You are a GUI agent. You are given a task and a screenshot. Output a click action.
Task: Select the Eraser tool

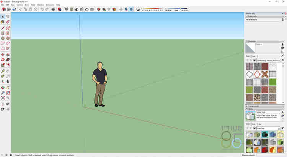point(8,22)
